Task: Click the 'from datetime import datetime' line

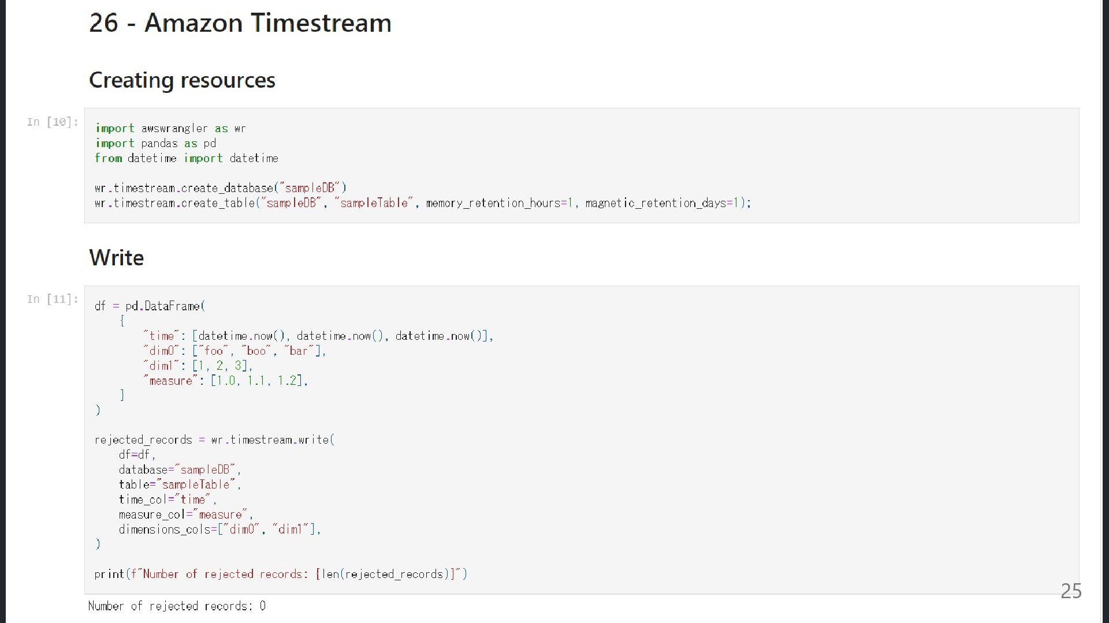Action: point(186,158)
